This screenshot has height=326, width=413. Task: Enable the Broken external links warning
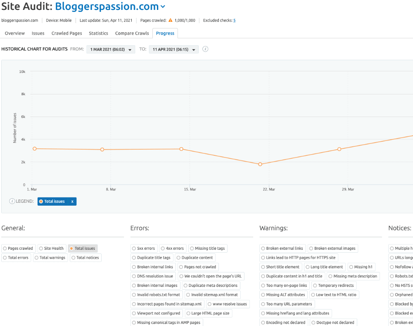point(282,249)
